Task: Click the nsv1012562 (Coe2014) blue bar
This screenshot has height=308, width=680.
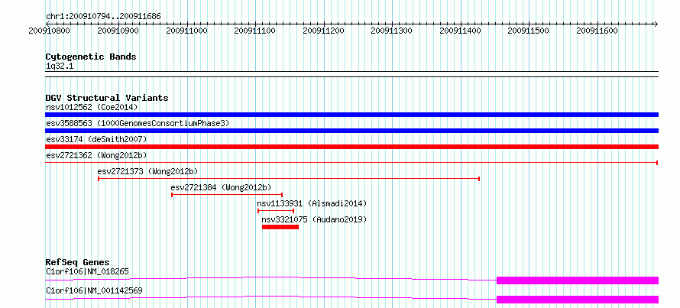Action: (x=351, y=115)
